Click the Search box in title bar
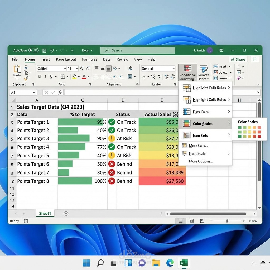Screen dimensions: 270x270 point(138,50)
